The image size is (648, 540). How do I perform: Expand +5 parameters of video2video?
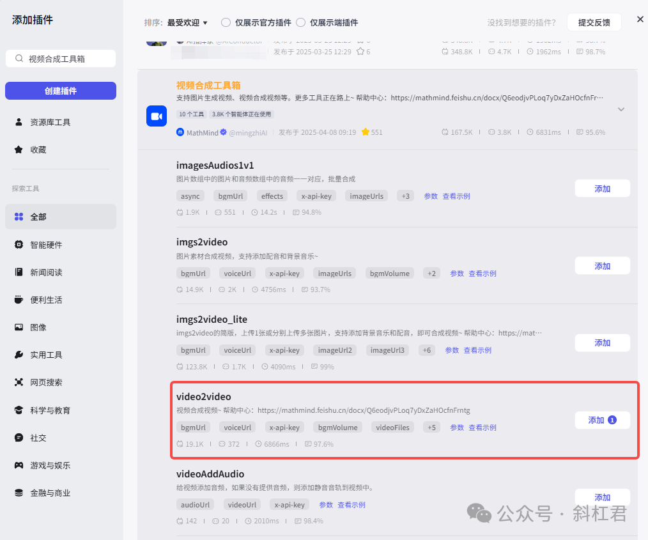pyautogui.click(x=431, y=428)
